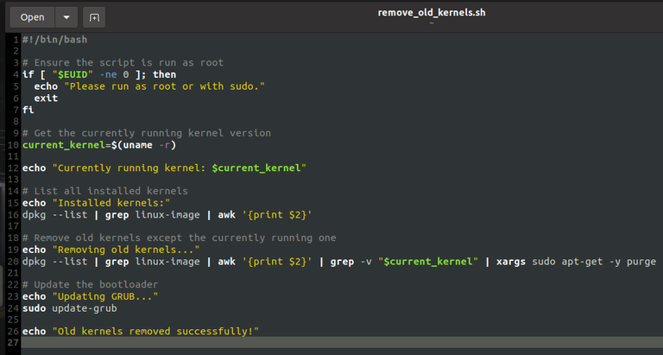
Task: Click the remove_old_kernels.sh window title
Action: [x=432, y=13]
